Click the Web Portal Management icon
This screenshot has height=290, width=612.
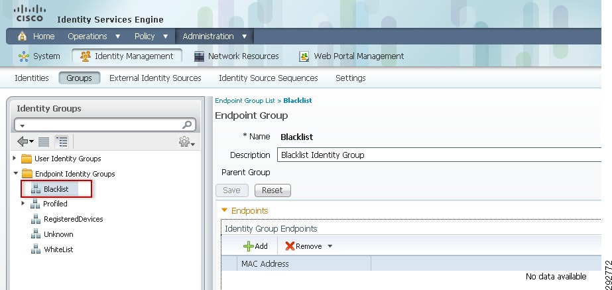coord(304,56)
